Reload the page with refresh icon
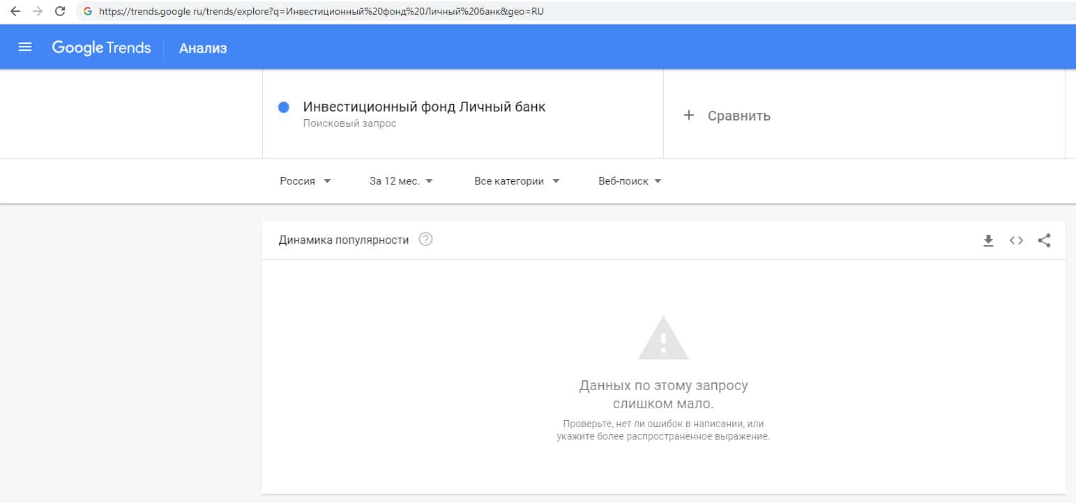1076x503 pixels. [x=60, y=11]
